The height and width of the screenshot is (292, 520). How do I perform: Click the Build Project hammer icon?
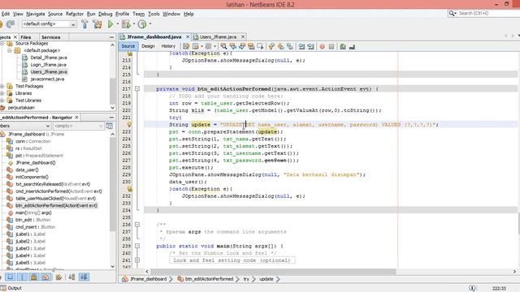click(x=84, y=24)
